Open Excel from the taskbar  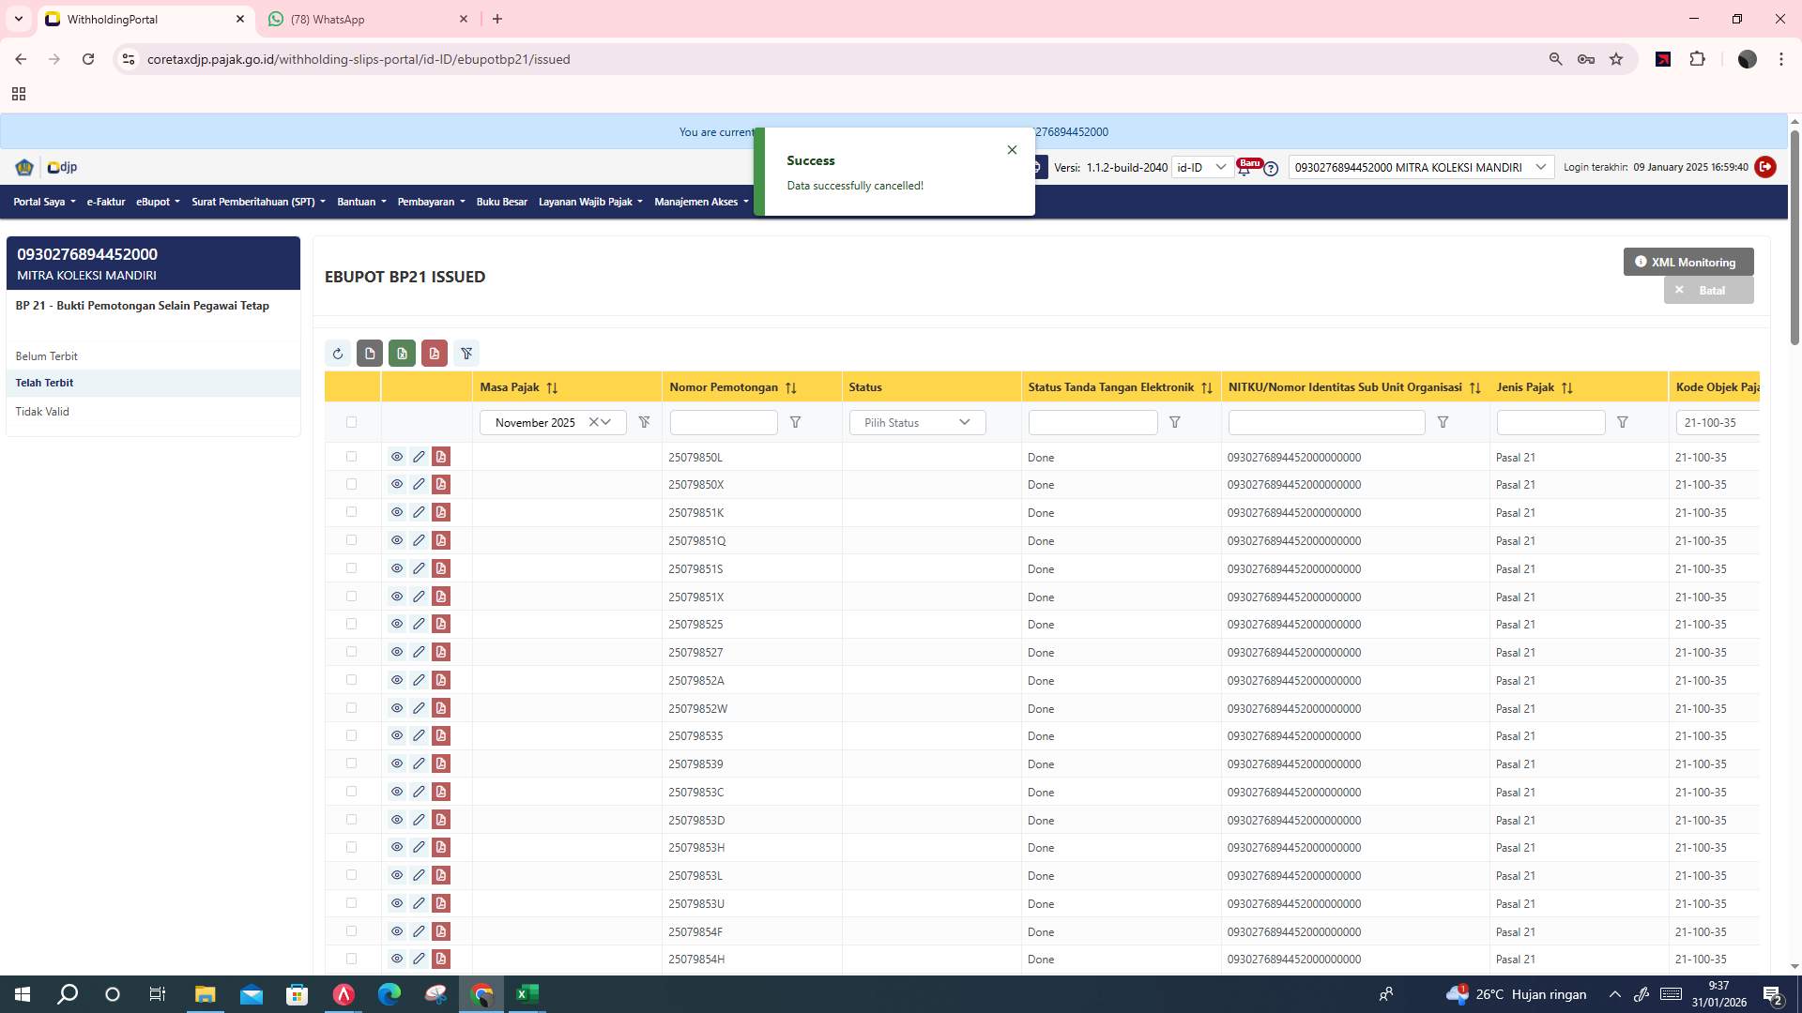coord(527,993)
